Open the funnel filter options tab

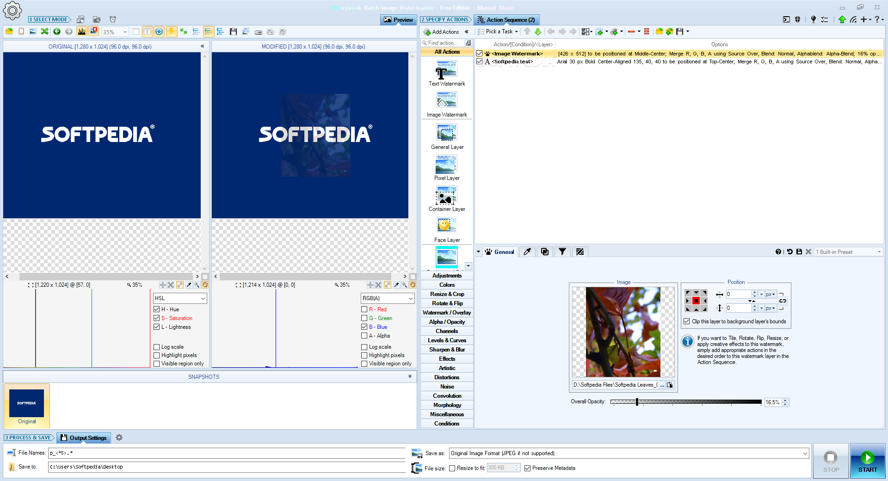(x=562, y=252)
